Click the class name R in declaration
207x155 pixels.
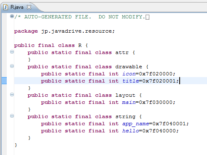pyautogui.click(x=80, y=45)
